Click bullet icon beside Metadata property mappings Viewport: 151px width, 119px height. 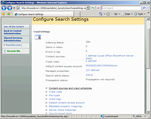coord(47,106)
